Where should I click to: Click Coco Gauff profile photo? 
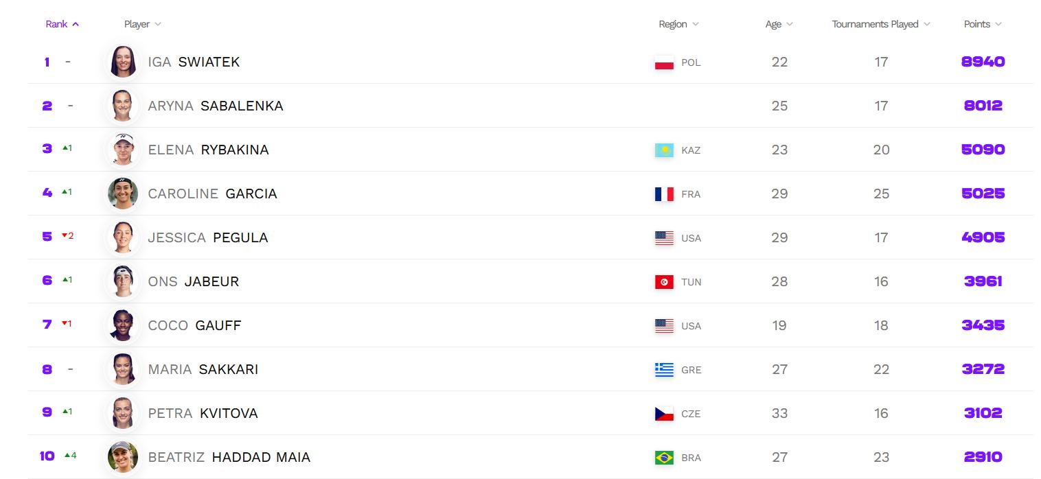[123, 325]
